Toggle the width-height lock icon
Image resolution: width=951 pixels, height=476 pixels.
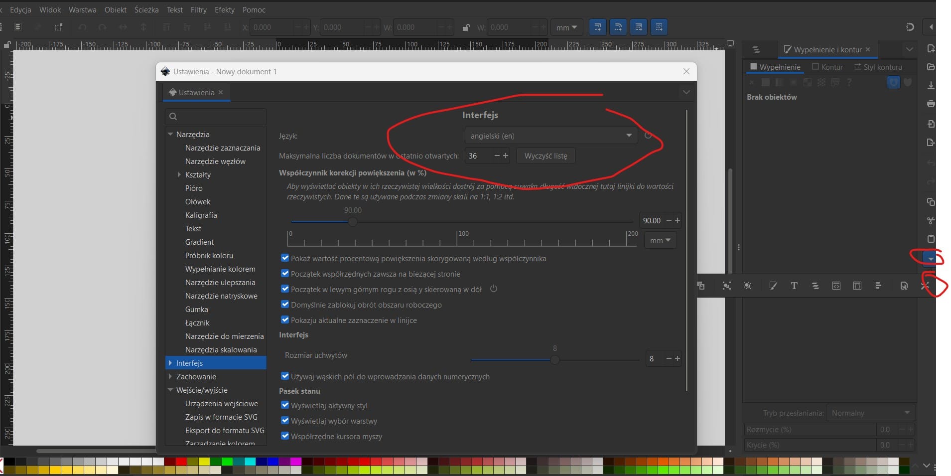pos(466,27)
